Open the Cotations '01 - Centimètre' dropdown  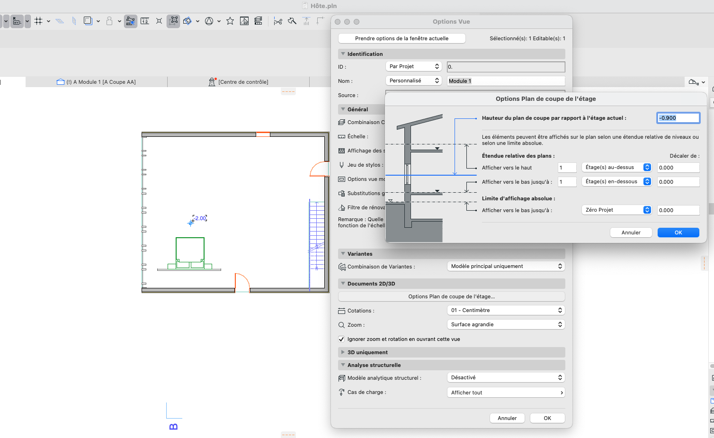[x=506, y=310]
